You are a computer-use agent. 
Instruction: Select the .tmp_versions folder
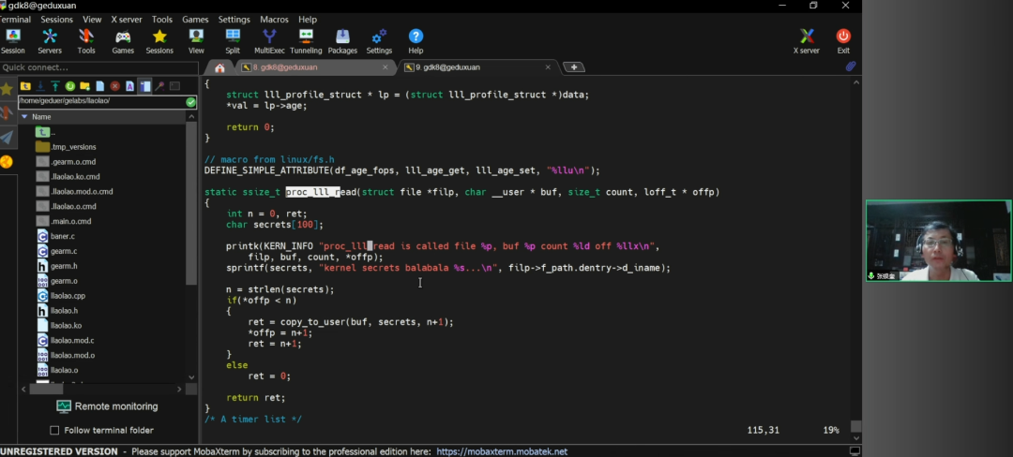pyautogui.click(x=66, y=147)
